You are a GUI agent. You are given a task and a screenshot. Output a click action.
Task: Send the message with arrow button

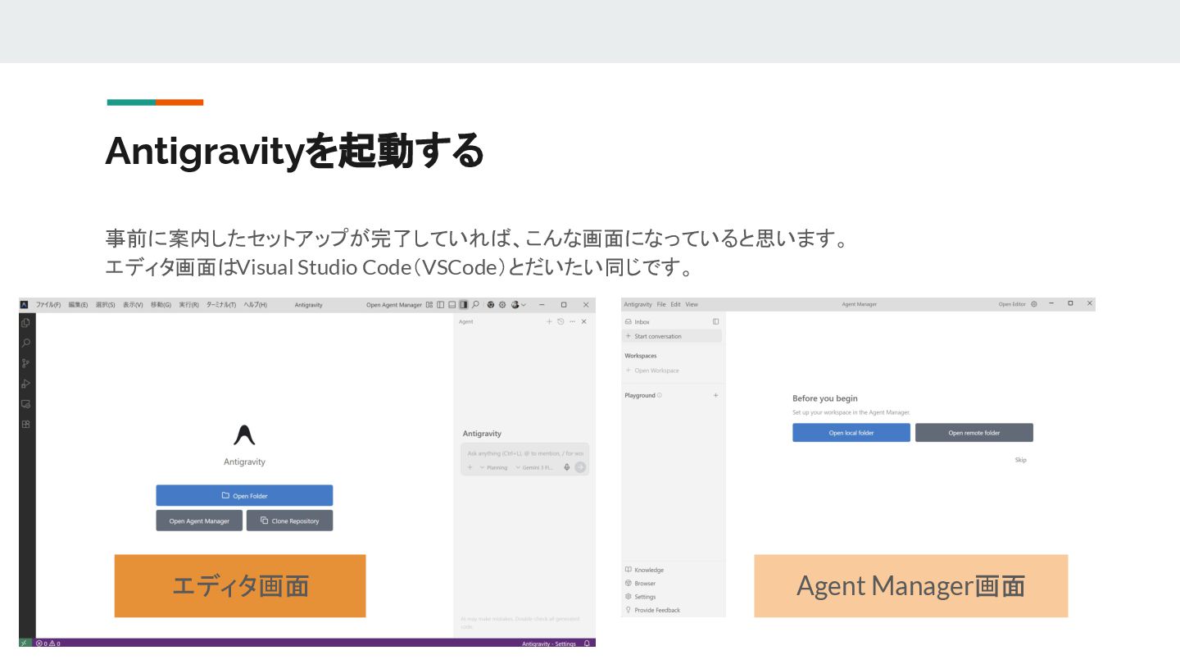(x=580, y=467)
